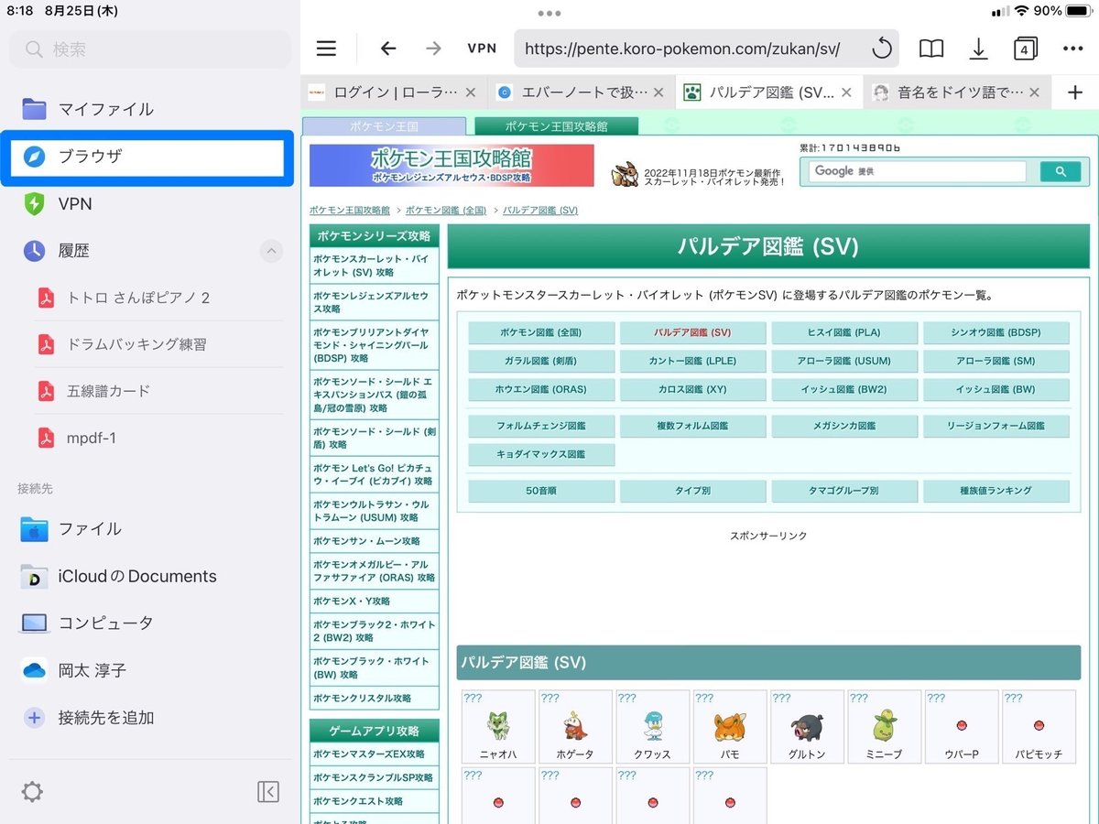Open bookmarks book icon
The height and width of the screenshot is (824, 1099).
pos(931,49)
